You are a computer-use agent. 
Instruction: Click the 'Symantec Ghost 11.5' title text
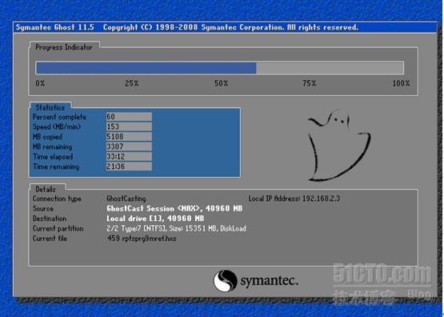pyautogui.click(x=55, y=27)
